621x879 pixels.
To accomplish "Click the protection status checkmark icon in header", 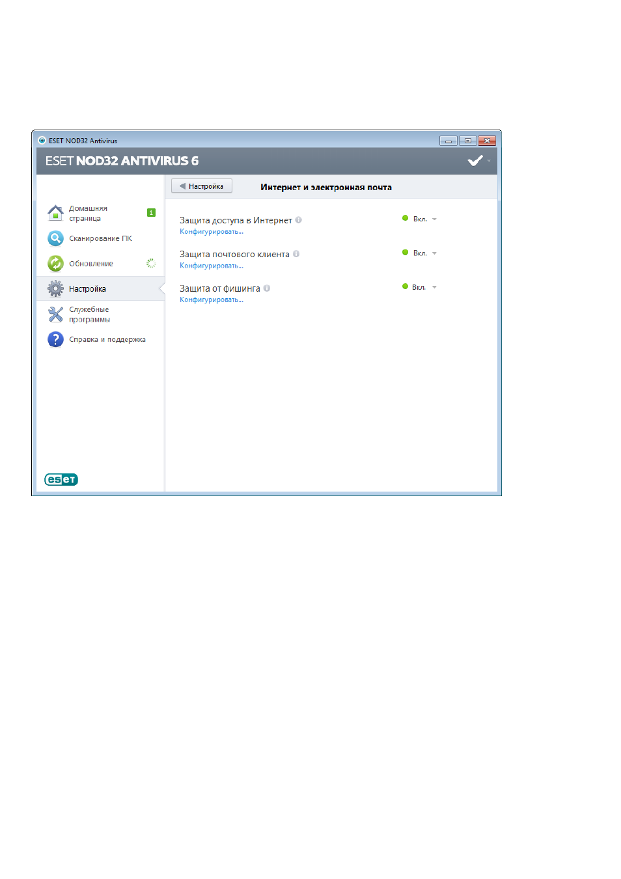I will coord(475,160).
